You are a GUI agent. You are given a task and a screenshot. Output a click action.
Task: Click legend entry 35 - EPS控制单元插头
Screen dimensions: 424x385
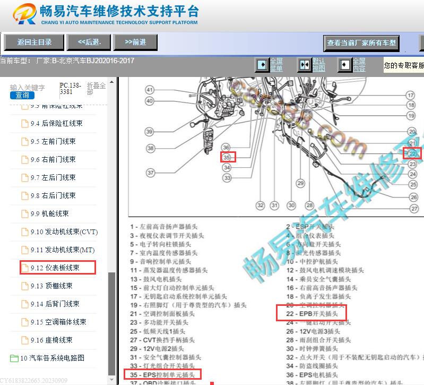162,375
